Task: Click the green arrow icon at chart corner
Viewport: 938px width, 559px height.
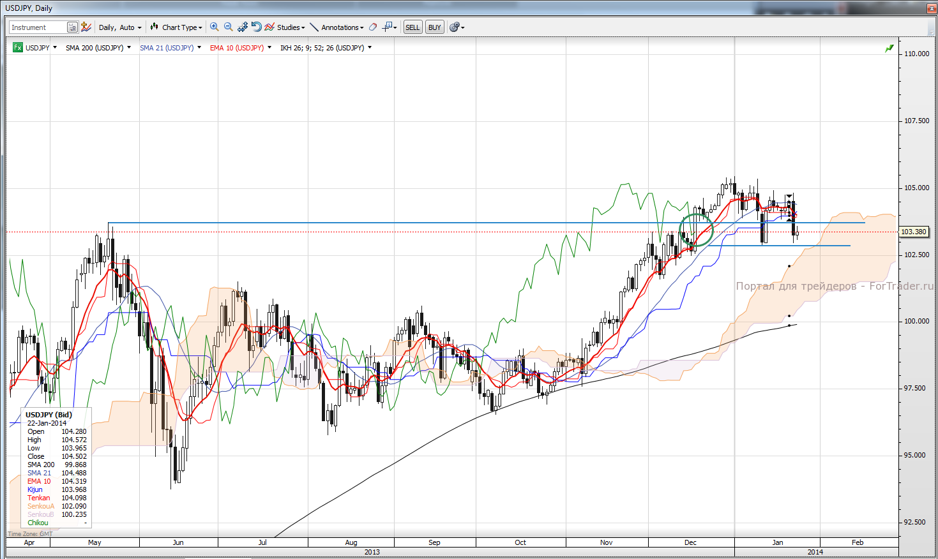Action: click(x=889, y=48)
